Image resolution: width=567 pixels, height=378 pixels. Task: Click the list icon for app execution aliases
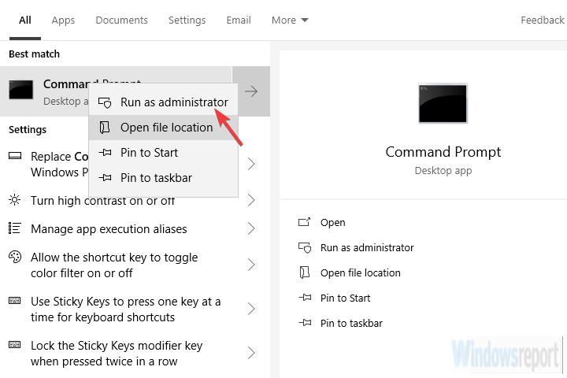pos(15,228)
